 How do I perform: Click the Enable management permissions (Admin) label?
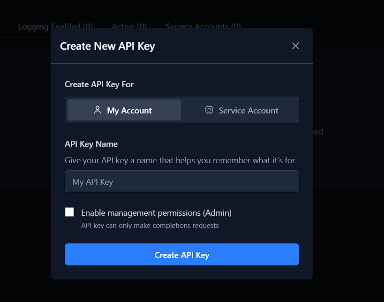(x=156, y=213)
